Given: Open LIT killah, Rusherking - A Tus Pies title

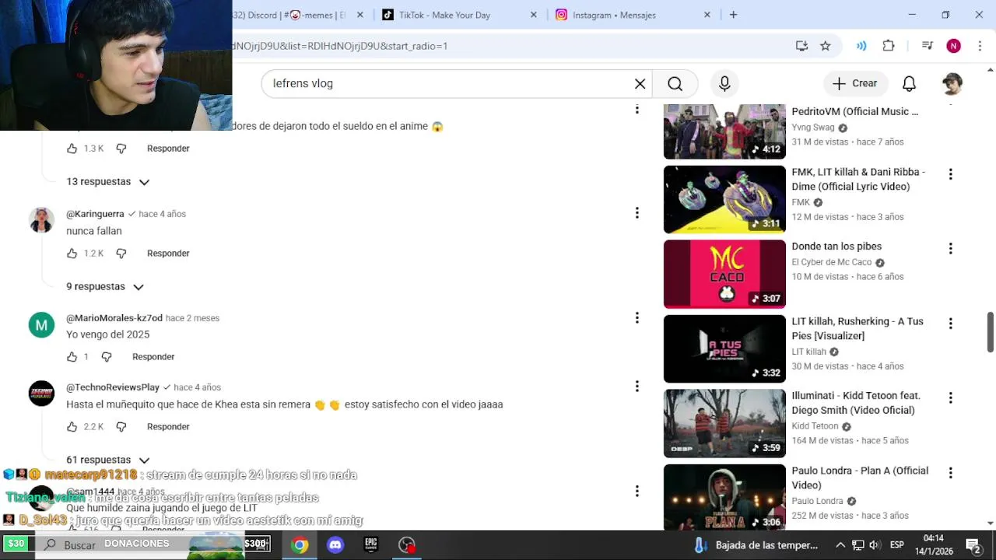Looking at the screenshot, I should 857,329.
